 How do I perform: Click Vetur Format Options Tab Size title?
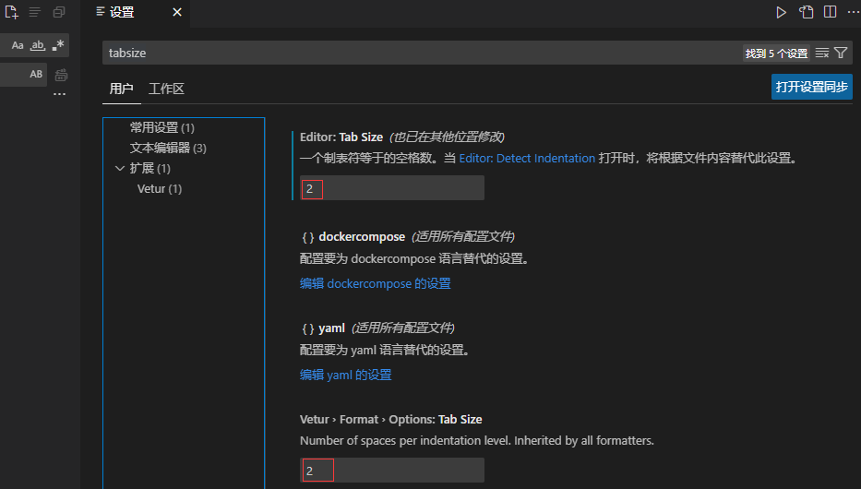tap(391, 419)
